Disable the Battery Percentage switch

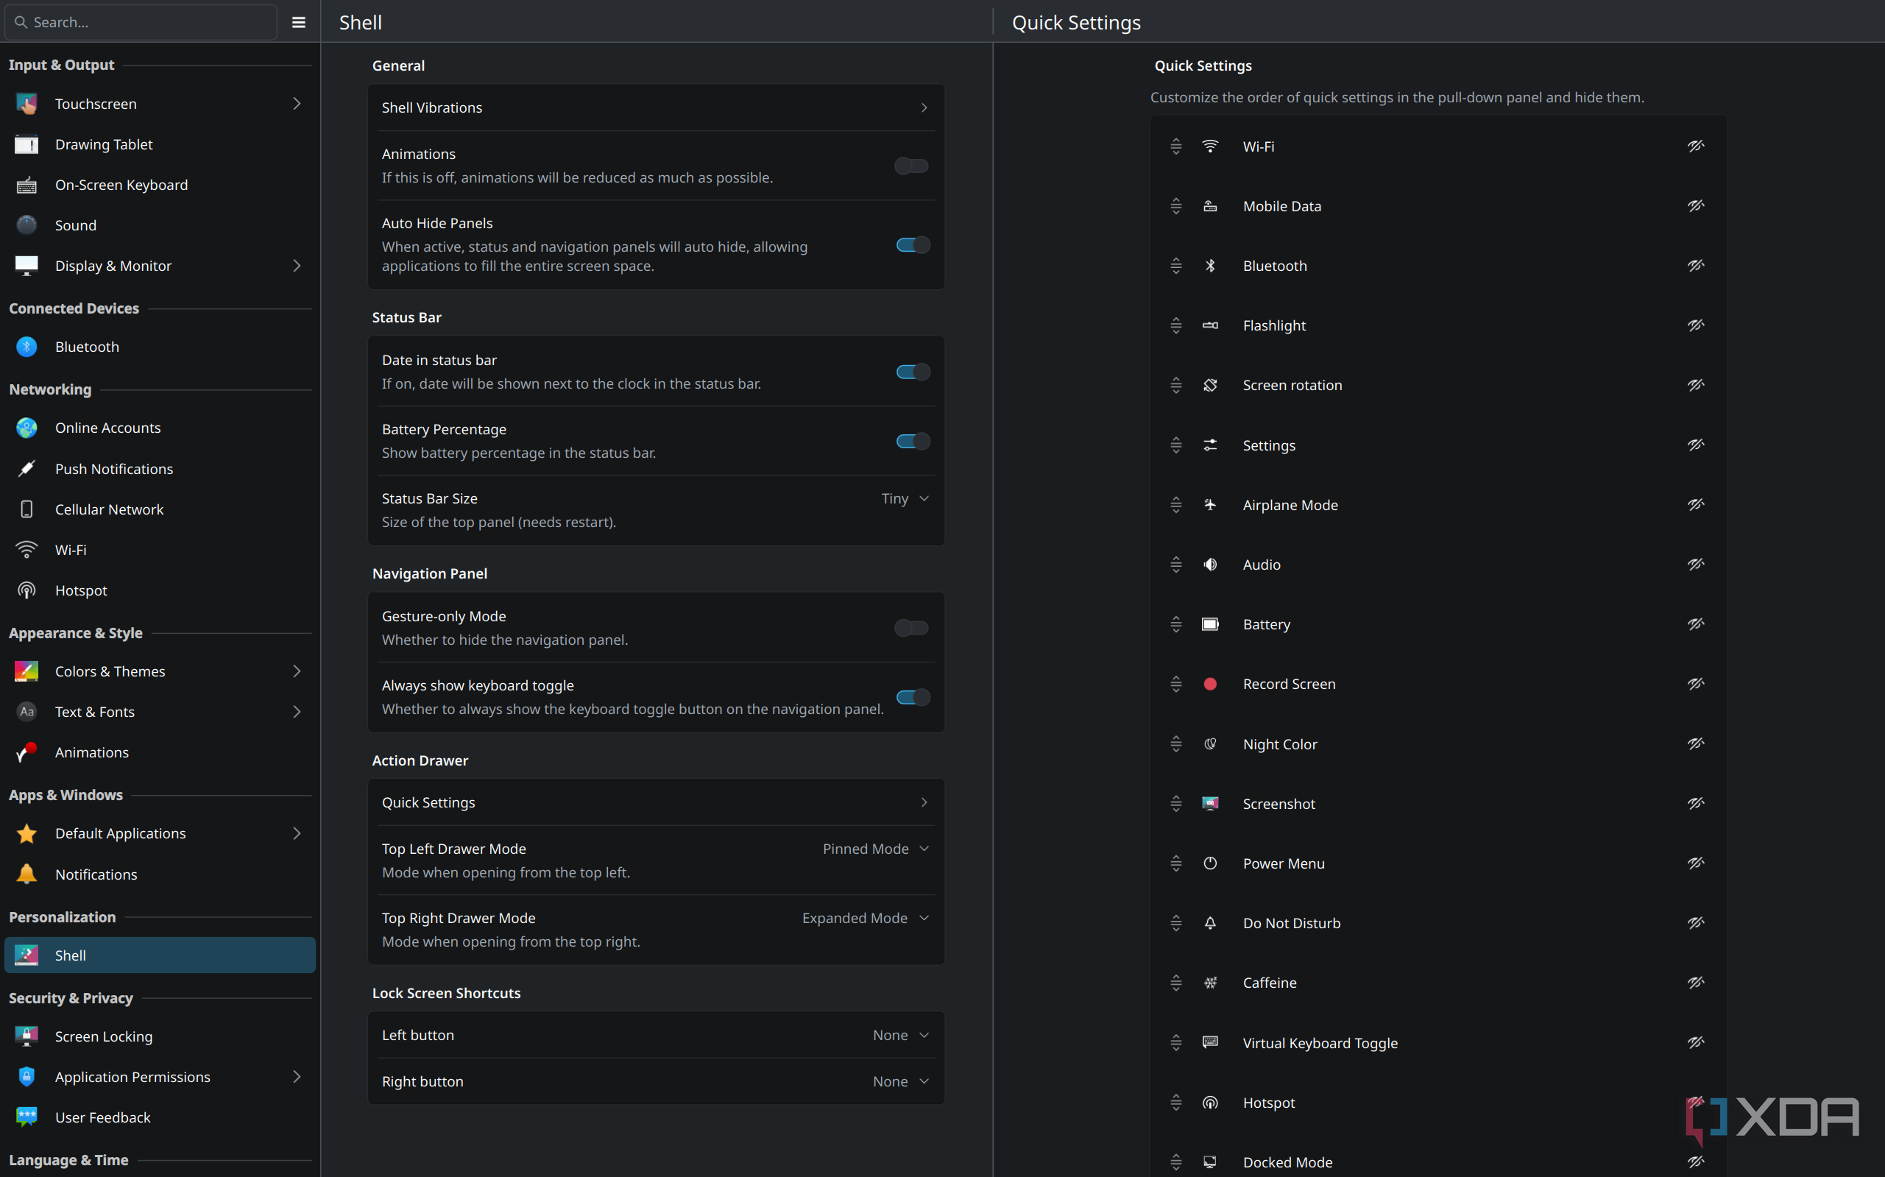tap(913, 441)
